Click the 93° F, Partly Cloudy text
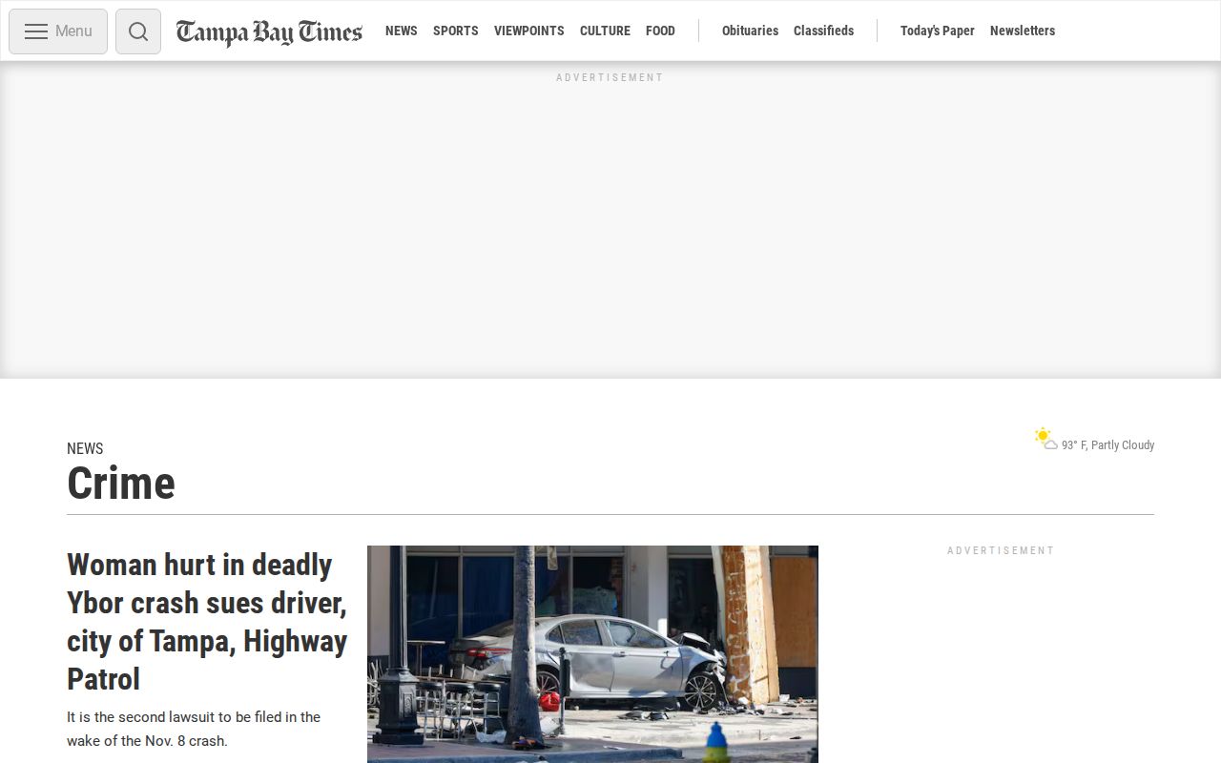Viewport: 1221px width, 763px height. [1107, 445]
